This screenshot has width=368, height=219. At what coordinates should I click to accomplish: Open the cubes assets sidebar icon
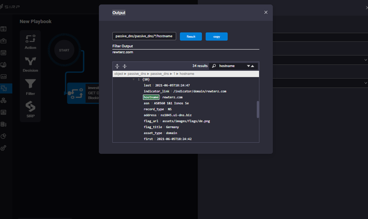(4, 100)
